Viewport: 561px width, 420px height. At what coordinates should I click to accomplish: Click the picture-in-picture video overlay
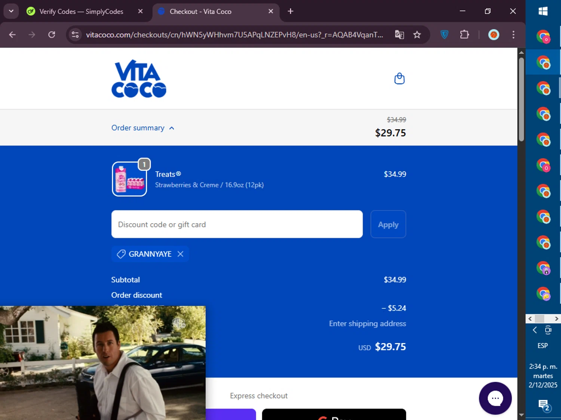click(x=102, y=363)
